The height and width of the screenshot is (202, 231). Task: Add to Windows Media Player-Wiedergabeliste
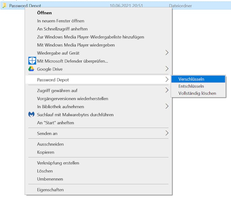(x=98, y=37)
